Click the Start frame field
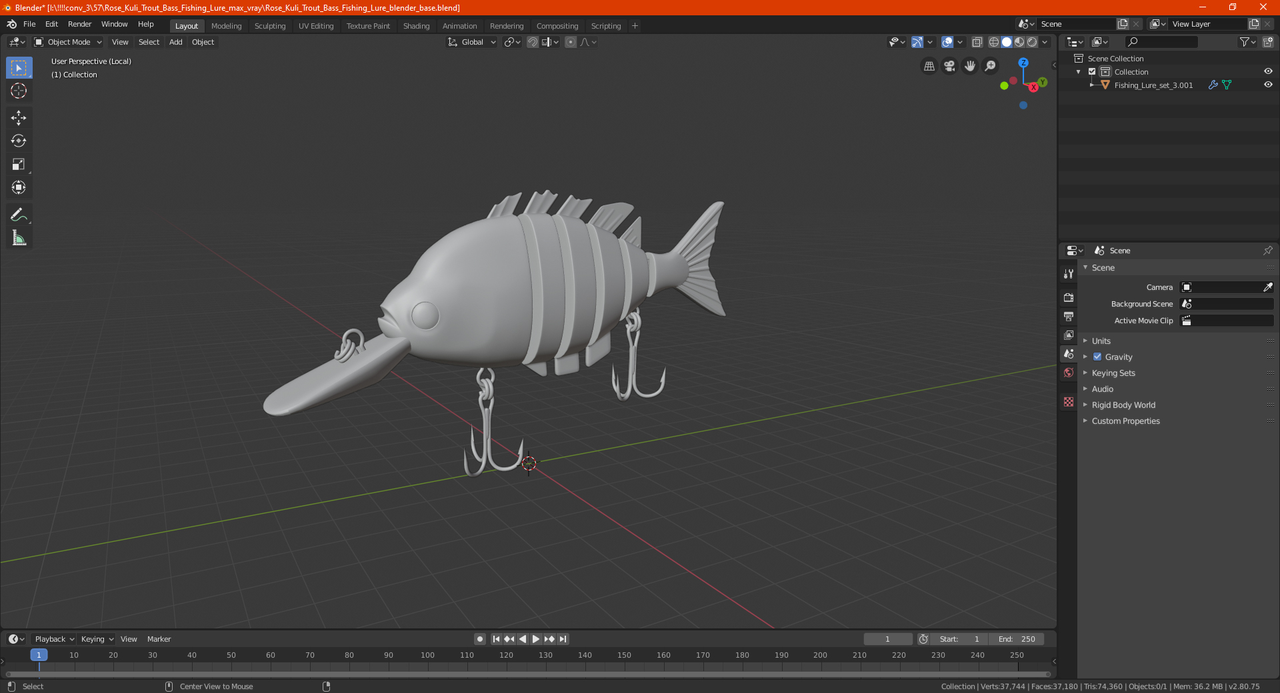The image size is (1280, 693). [959, 639]
